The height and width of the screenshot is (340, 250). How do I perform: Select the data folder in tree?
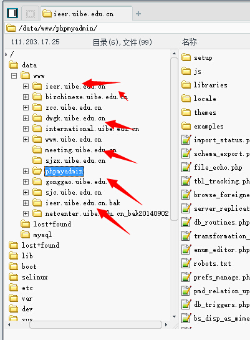tap(29, 65)
